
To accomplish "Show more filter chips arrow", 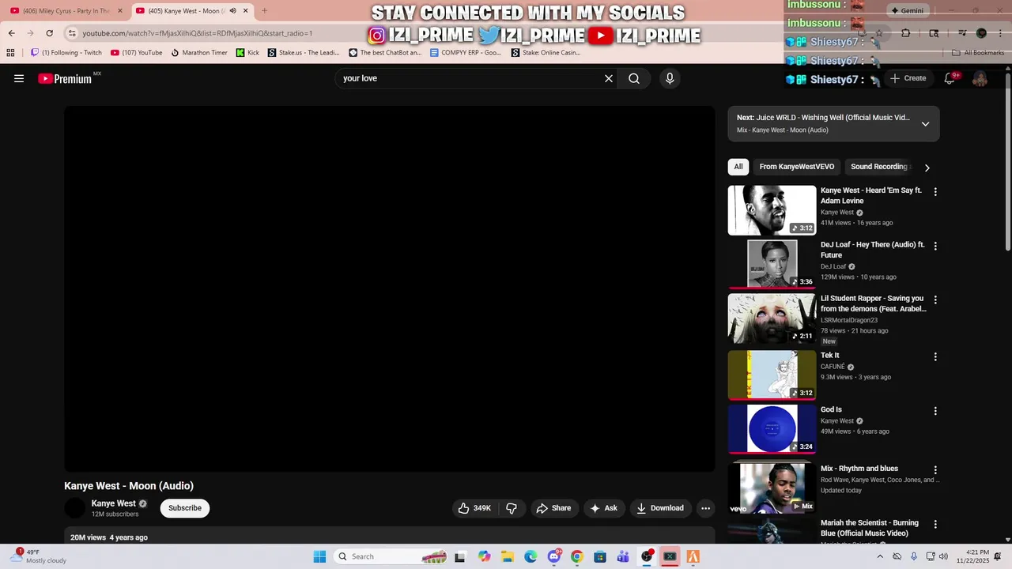I will point(927,168).
